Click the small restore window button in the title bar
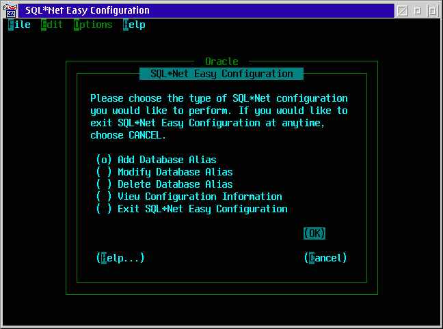Viewport: 443px width, 329px height. [x=418, y=11]
